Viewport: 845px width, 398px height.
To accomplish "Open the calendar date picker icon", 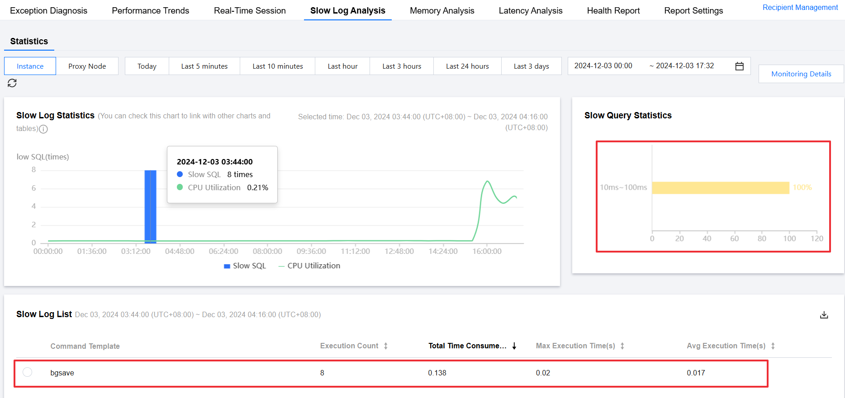I will tap(740, 66).
